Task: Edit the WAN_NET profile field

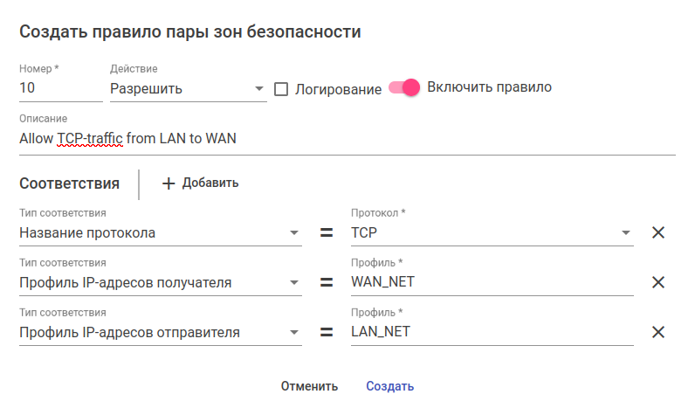Action: coord(492,281)
